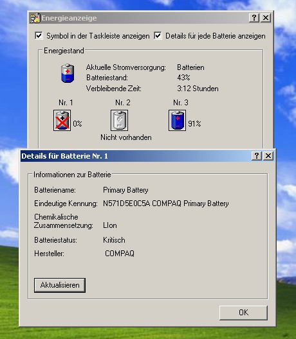Click the 'Nr. 3' battery label
This screenshot has height=339, width=296.
tap(181, 103)
